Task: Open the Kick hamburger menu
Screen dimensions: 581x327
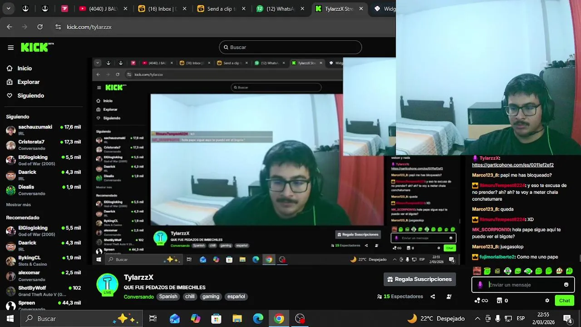Action: pyautogui.click(x=10, y=47)
